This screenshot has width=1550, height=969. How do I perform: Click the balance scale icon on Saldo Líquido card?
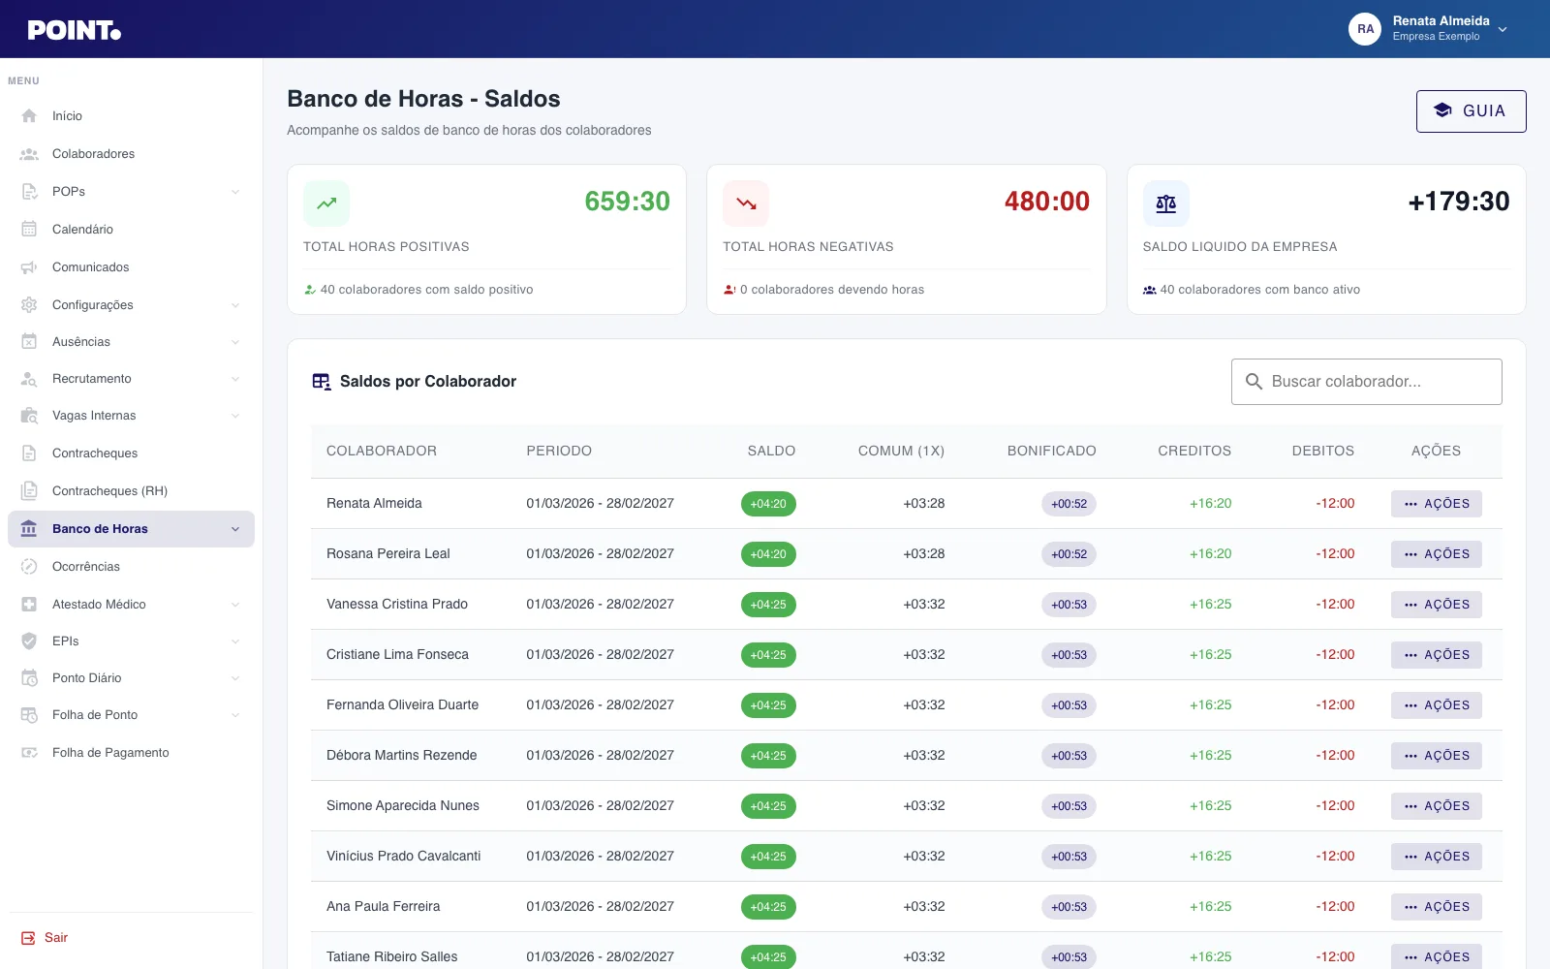click(x=1166, y=203)
